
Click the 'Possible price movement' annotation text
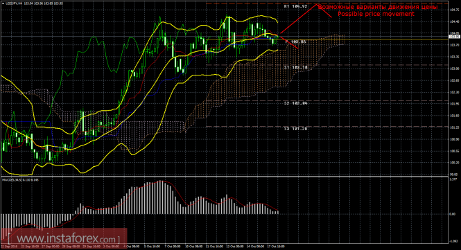(x=376, y=14)
